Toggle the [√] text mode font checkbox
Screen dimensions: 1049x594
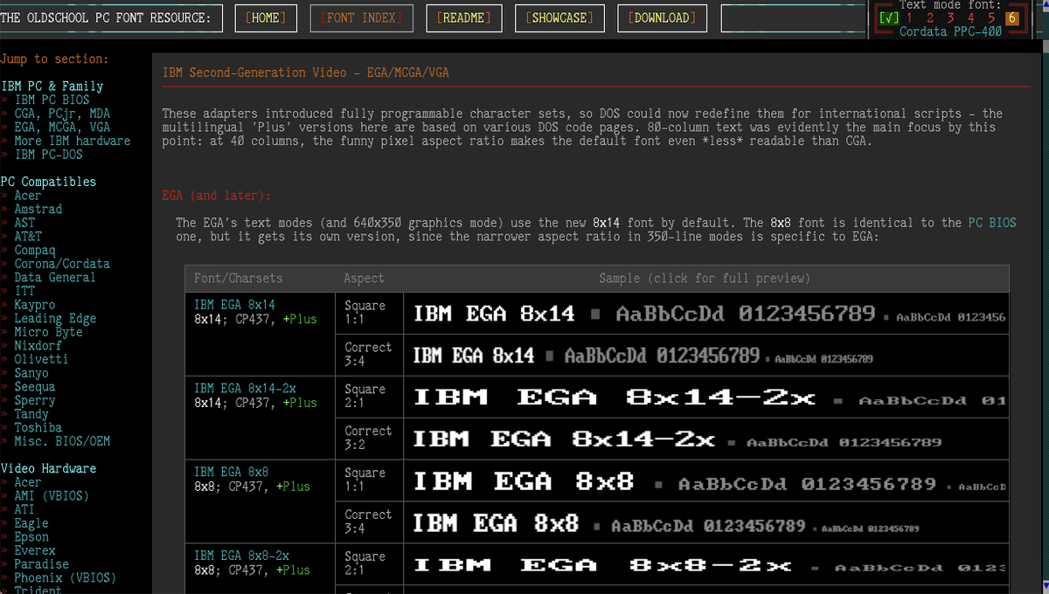coord(889,17)
